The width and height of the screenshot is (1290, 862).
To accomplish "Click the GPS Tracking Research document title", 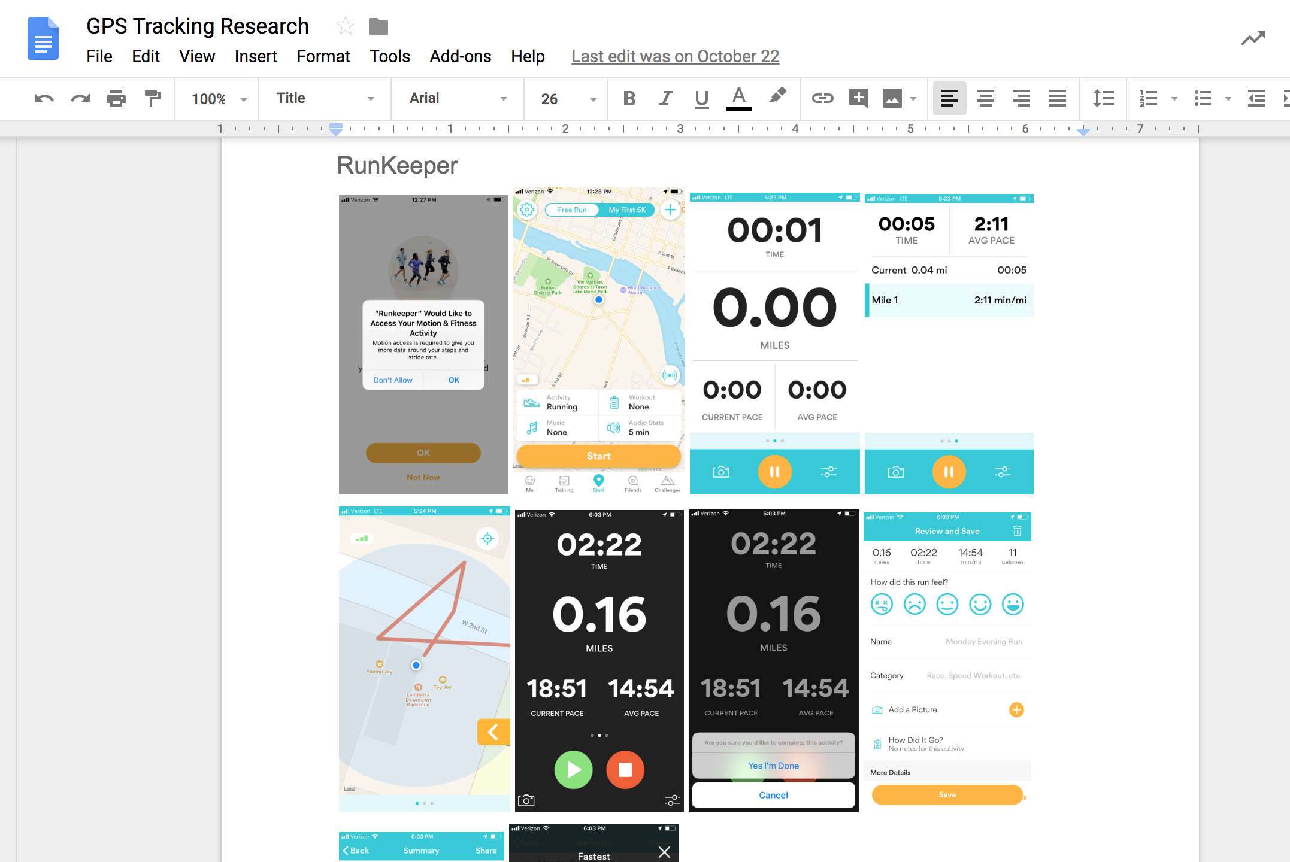I will point(198,26).
